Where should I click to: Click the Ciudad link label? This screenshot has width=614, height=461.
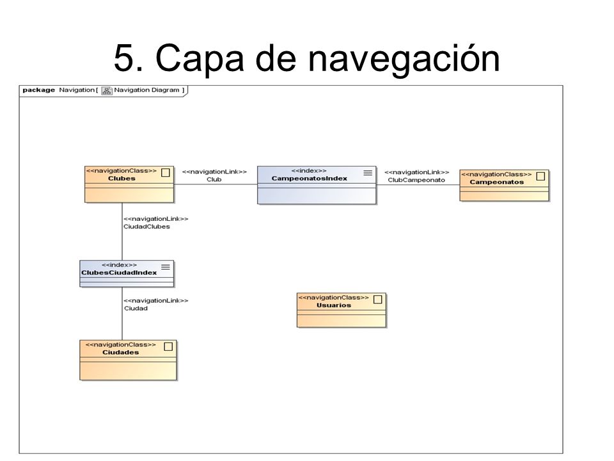136,309
